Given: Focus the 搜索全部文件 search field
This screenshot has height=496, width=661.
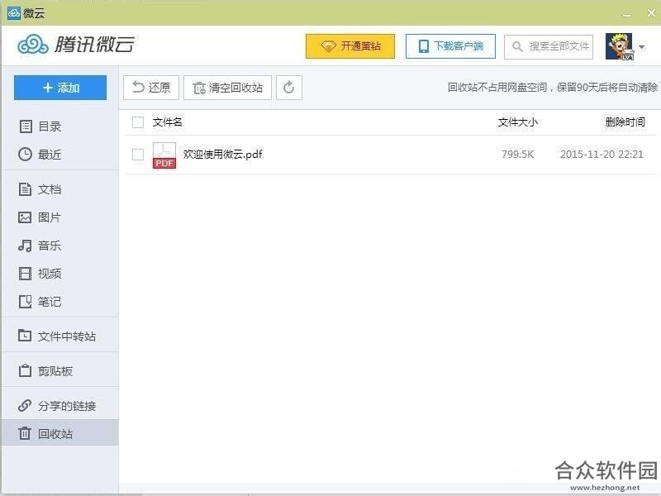Looking at the screenshot, I should pos(549,46).
